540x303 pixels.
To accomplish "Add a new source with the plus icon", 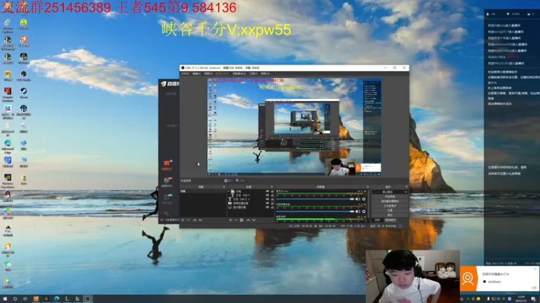I will coord(230,220).
